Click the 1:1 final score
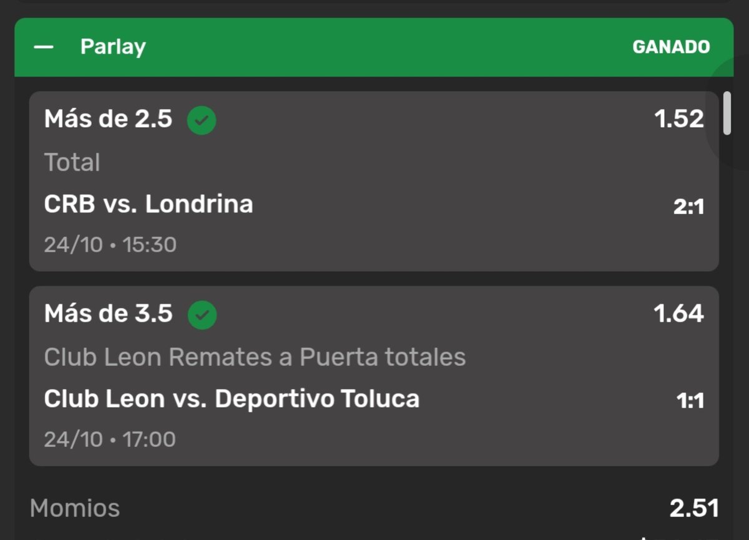 point(690,402)
